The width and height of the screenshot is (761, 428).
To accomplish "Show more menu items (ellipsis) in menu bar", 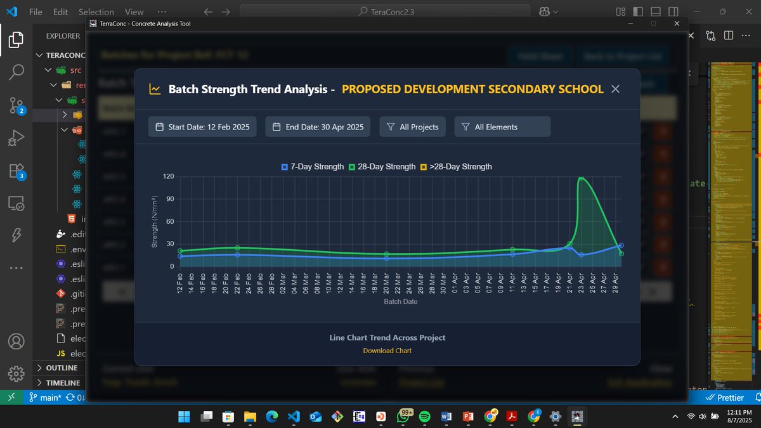I will 162,11.
